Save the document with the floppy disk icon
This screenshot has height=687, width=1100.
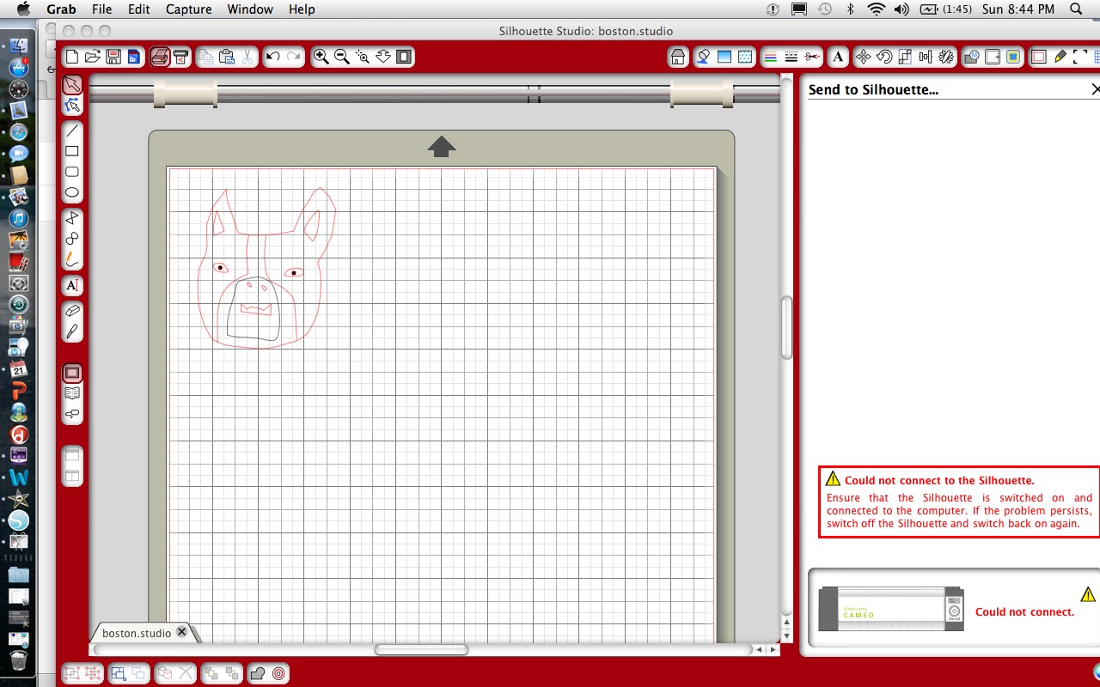coord(113,58)
